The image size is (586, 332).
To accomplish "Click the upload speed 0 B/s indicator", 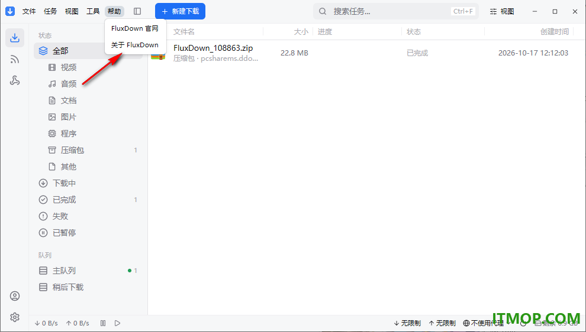I will (x=78, y=323).
